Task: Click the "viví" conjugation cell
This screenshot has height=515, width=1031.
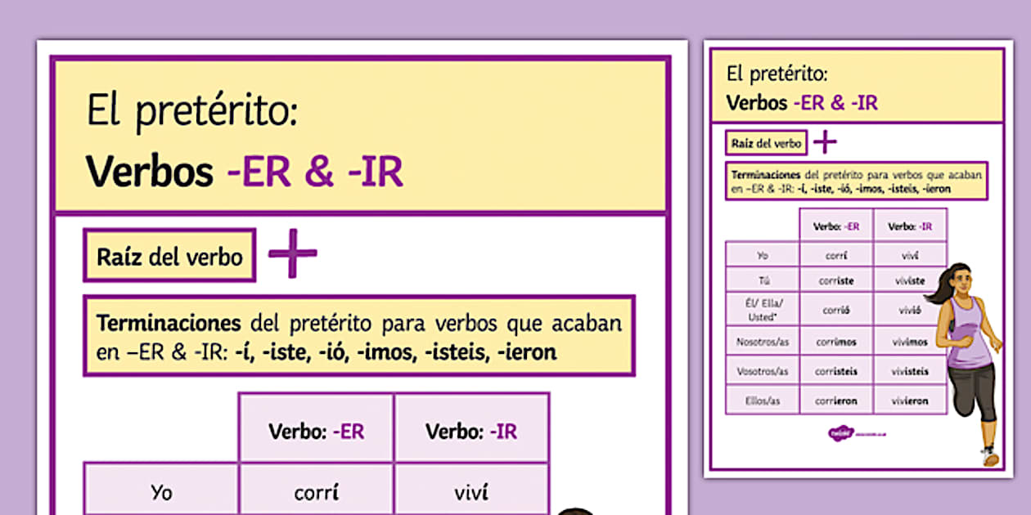Action: 472,490
